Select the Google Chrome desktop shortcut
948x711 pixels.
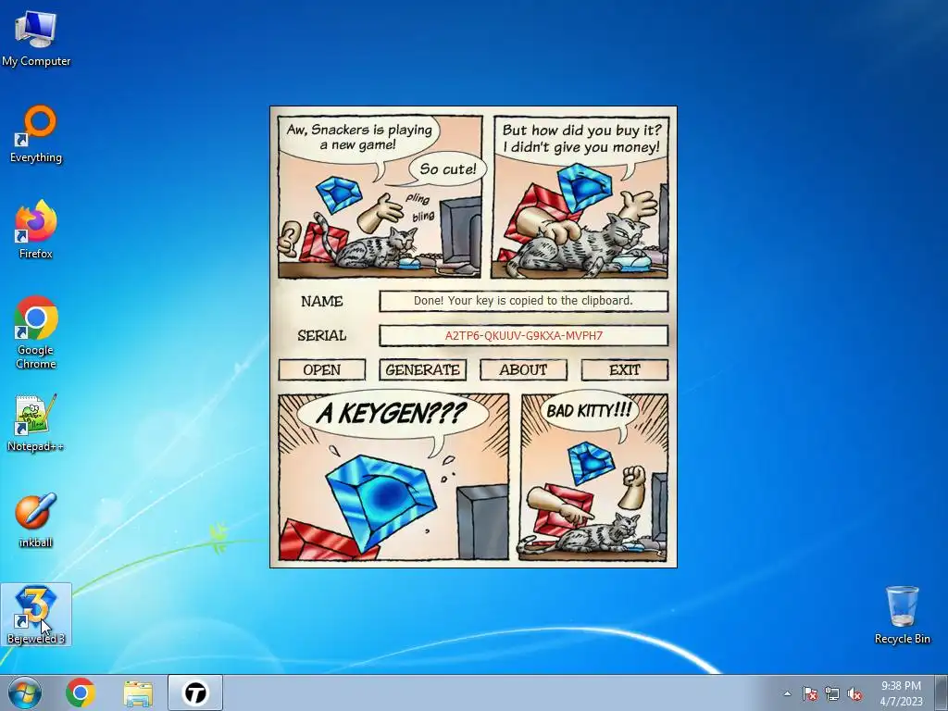tap(36, 332)
